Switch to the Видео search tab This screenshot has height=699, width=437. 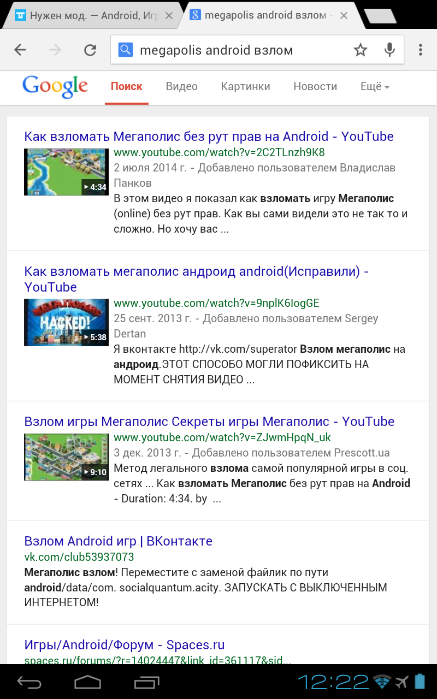[x=182, y=86]
